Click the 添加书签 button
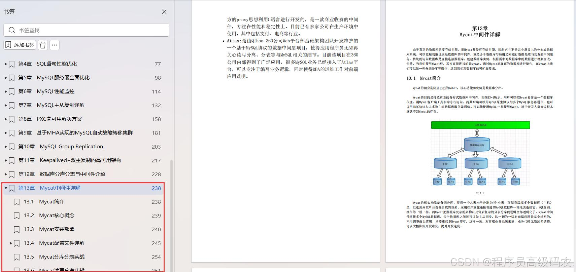This screenshot has width=576, height=272. (20, 45)
